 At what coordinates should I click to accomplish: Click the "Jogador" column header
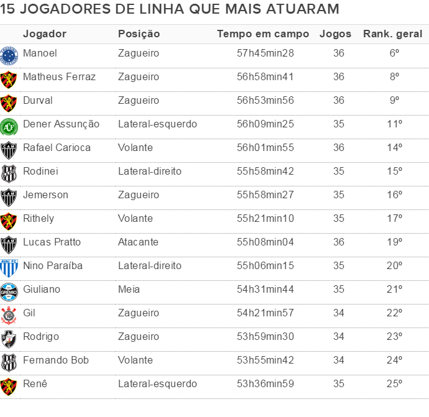tap(44, 34)
